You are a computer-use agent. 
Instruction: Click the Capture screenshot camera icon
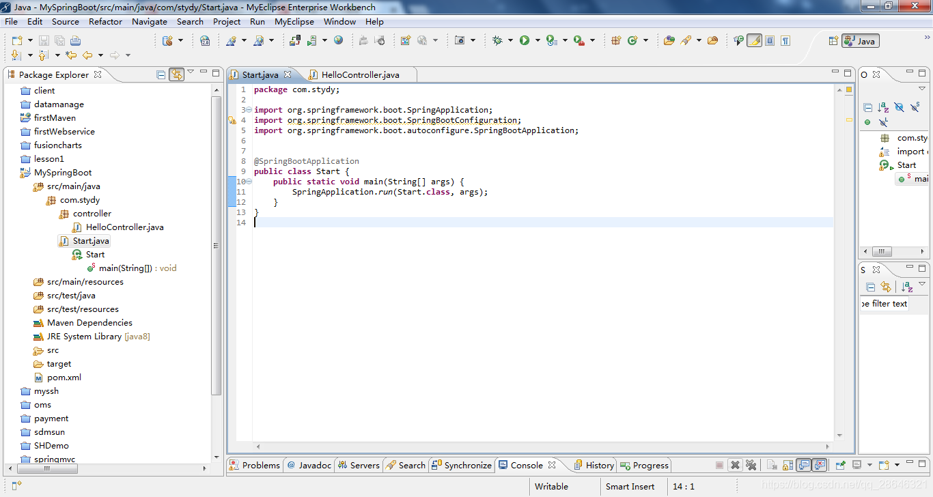(x=460, y=41)
